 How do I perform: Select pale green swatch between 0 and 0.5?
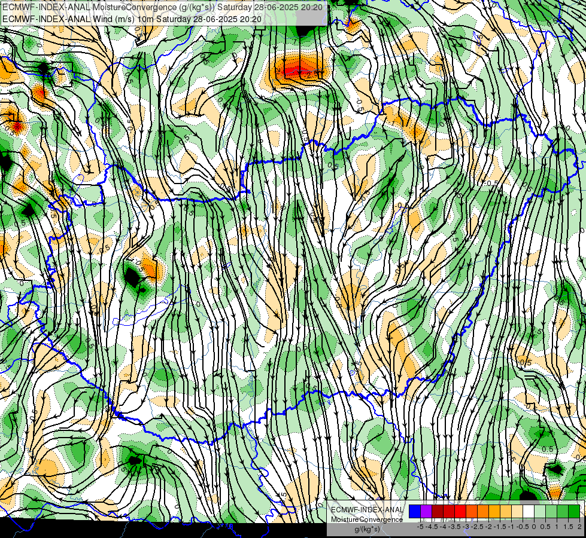pos(540,512)
